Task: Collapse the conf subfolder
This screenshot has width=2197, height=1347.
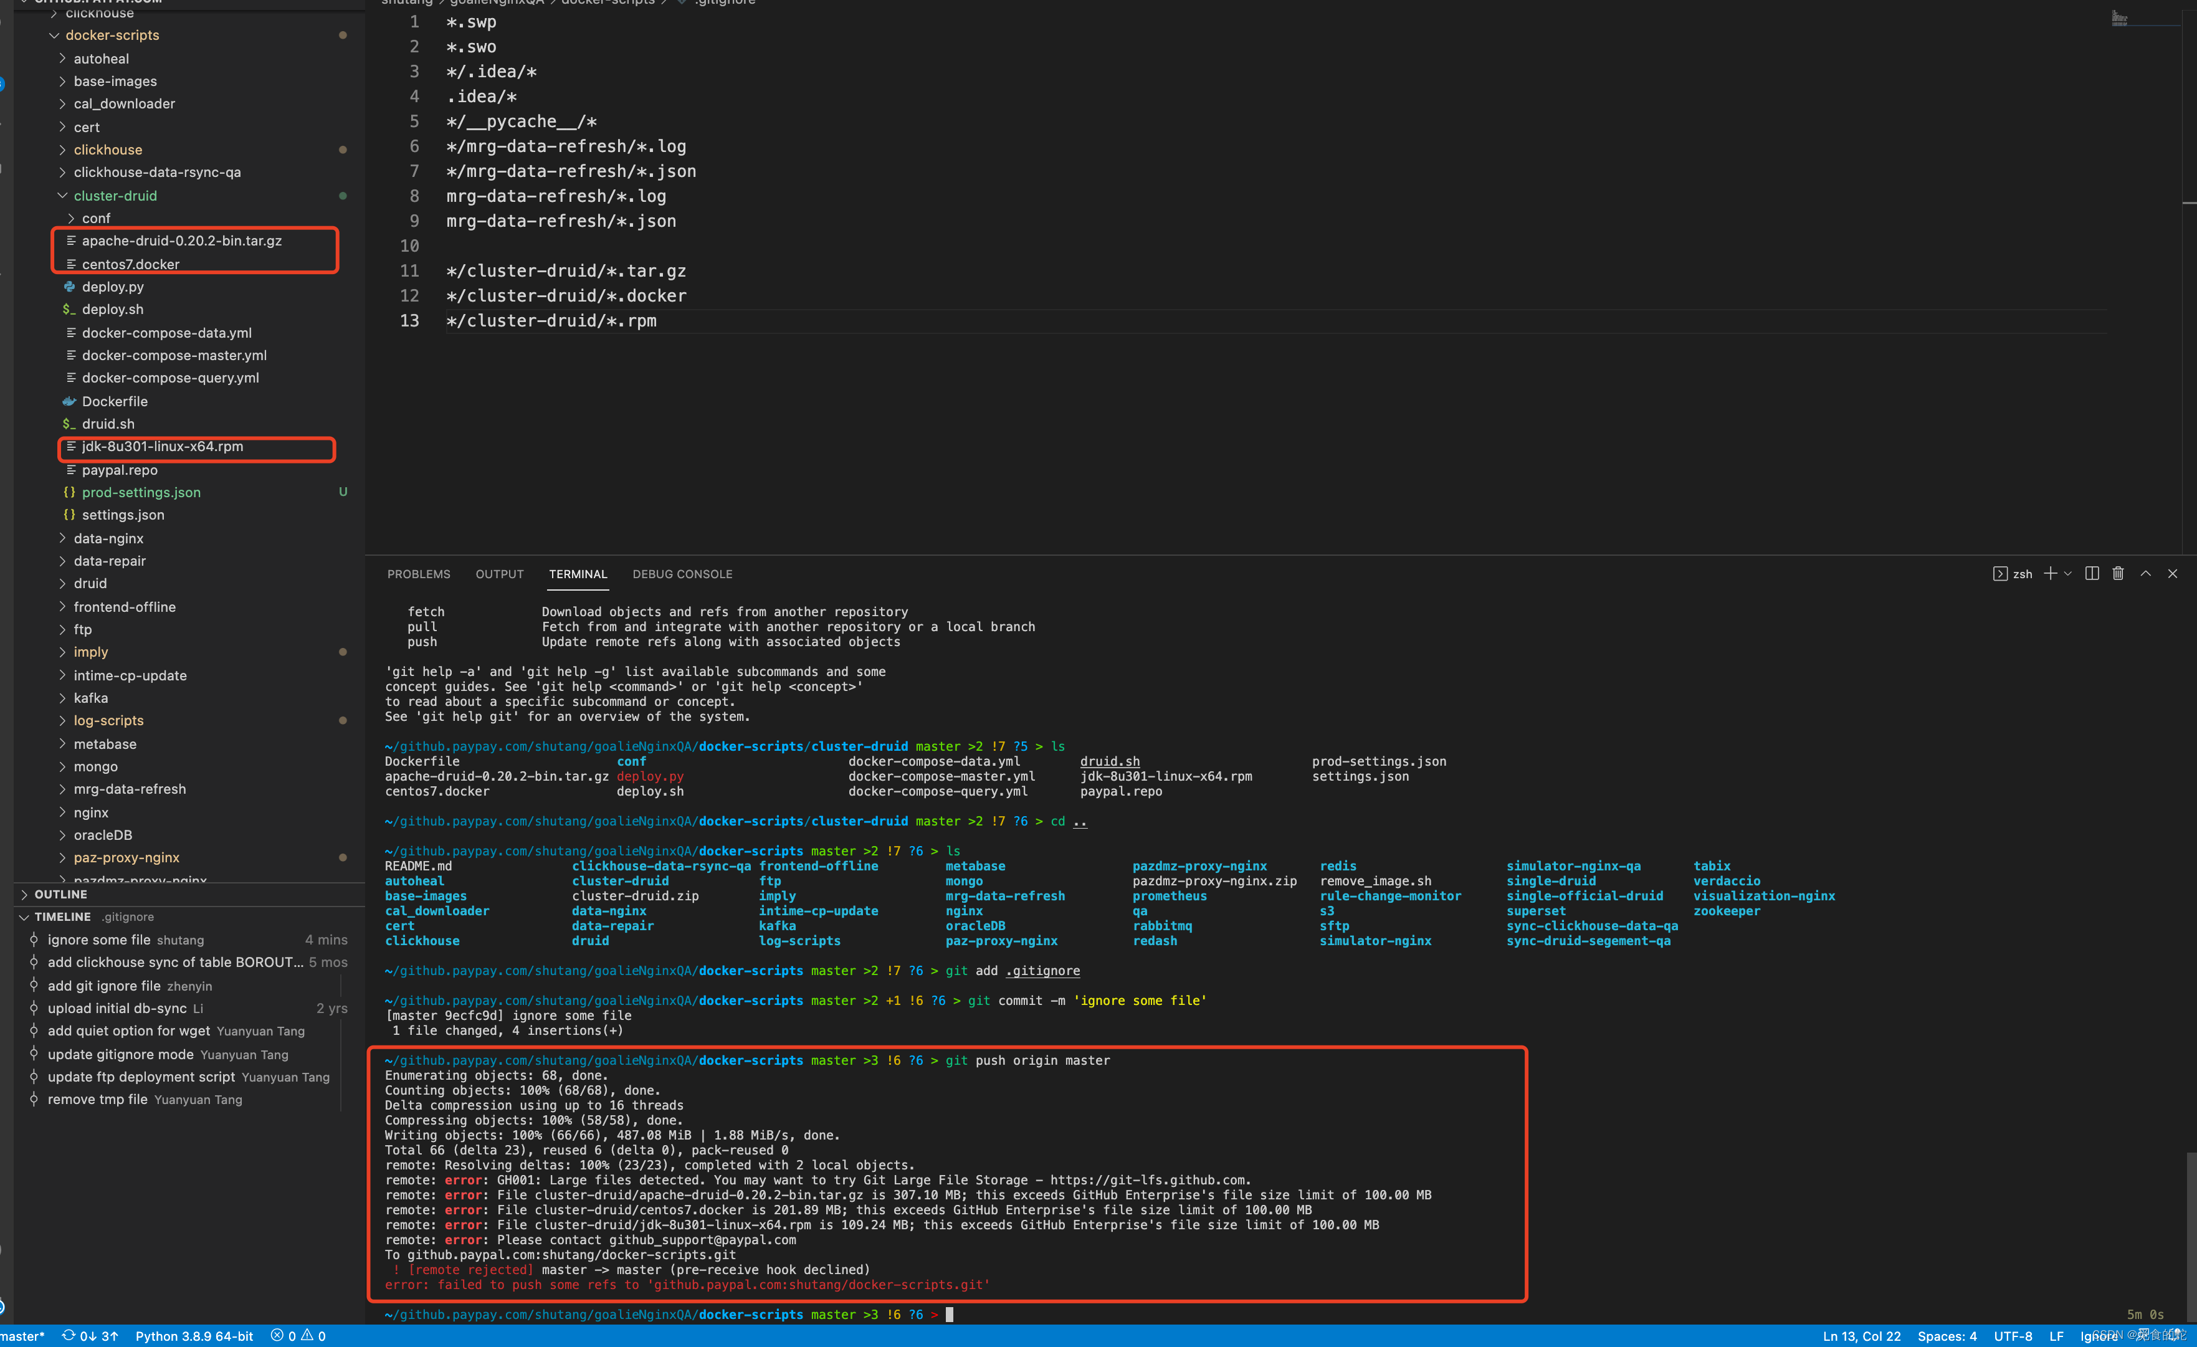Action: 90,218
